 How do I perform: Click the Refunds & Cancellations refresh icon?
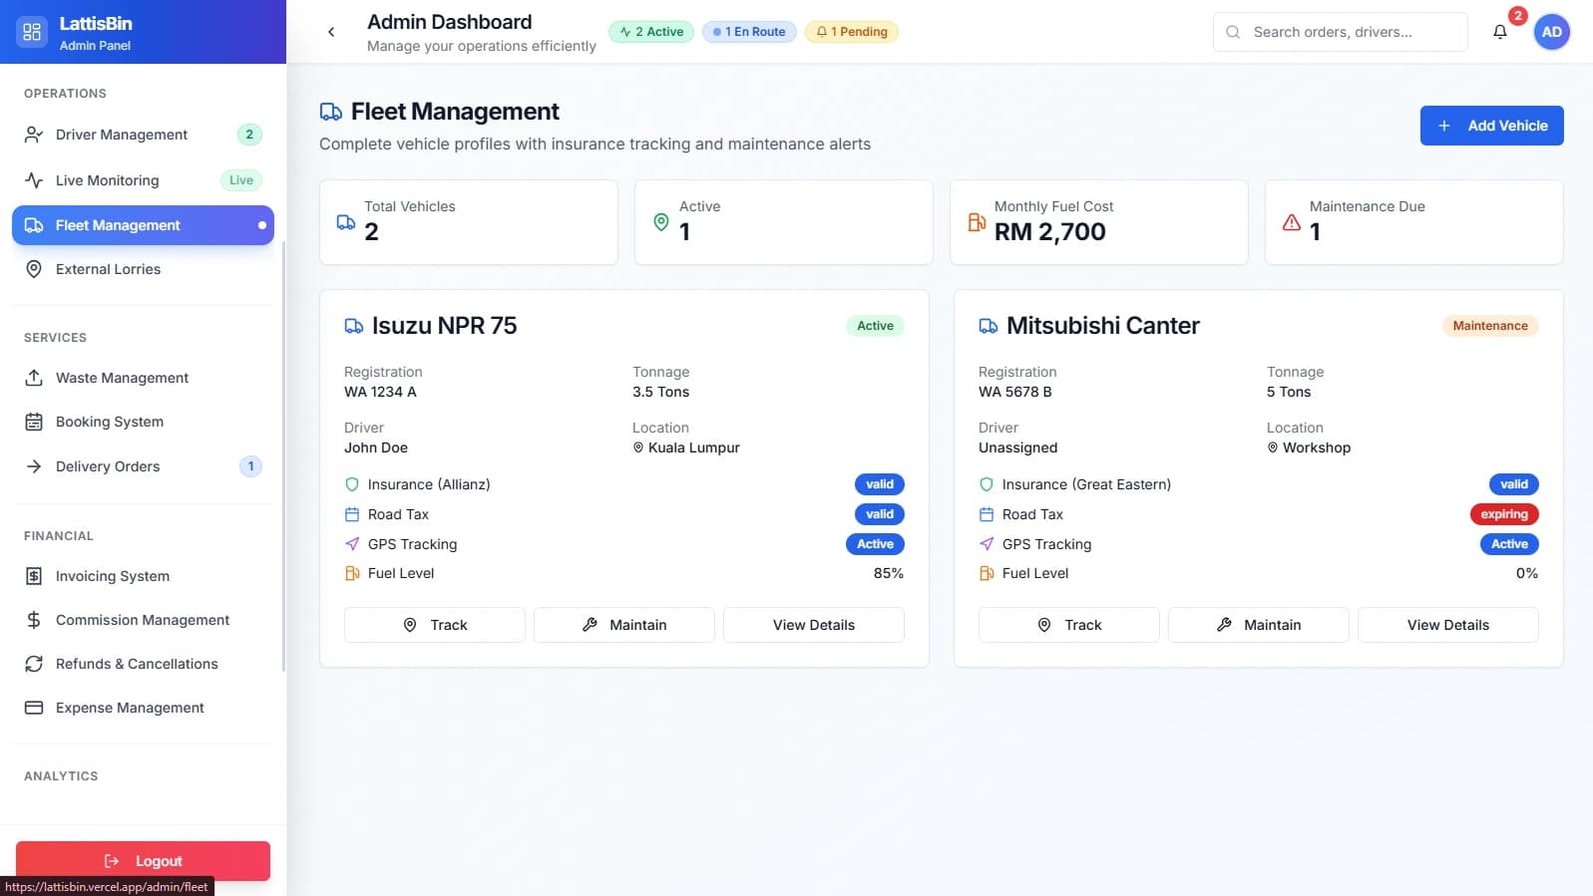tap(34, 664)
